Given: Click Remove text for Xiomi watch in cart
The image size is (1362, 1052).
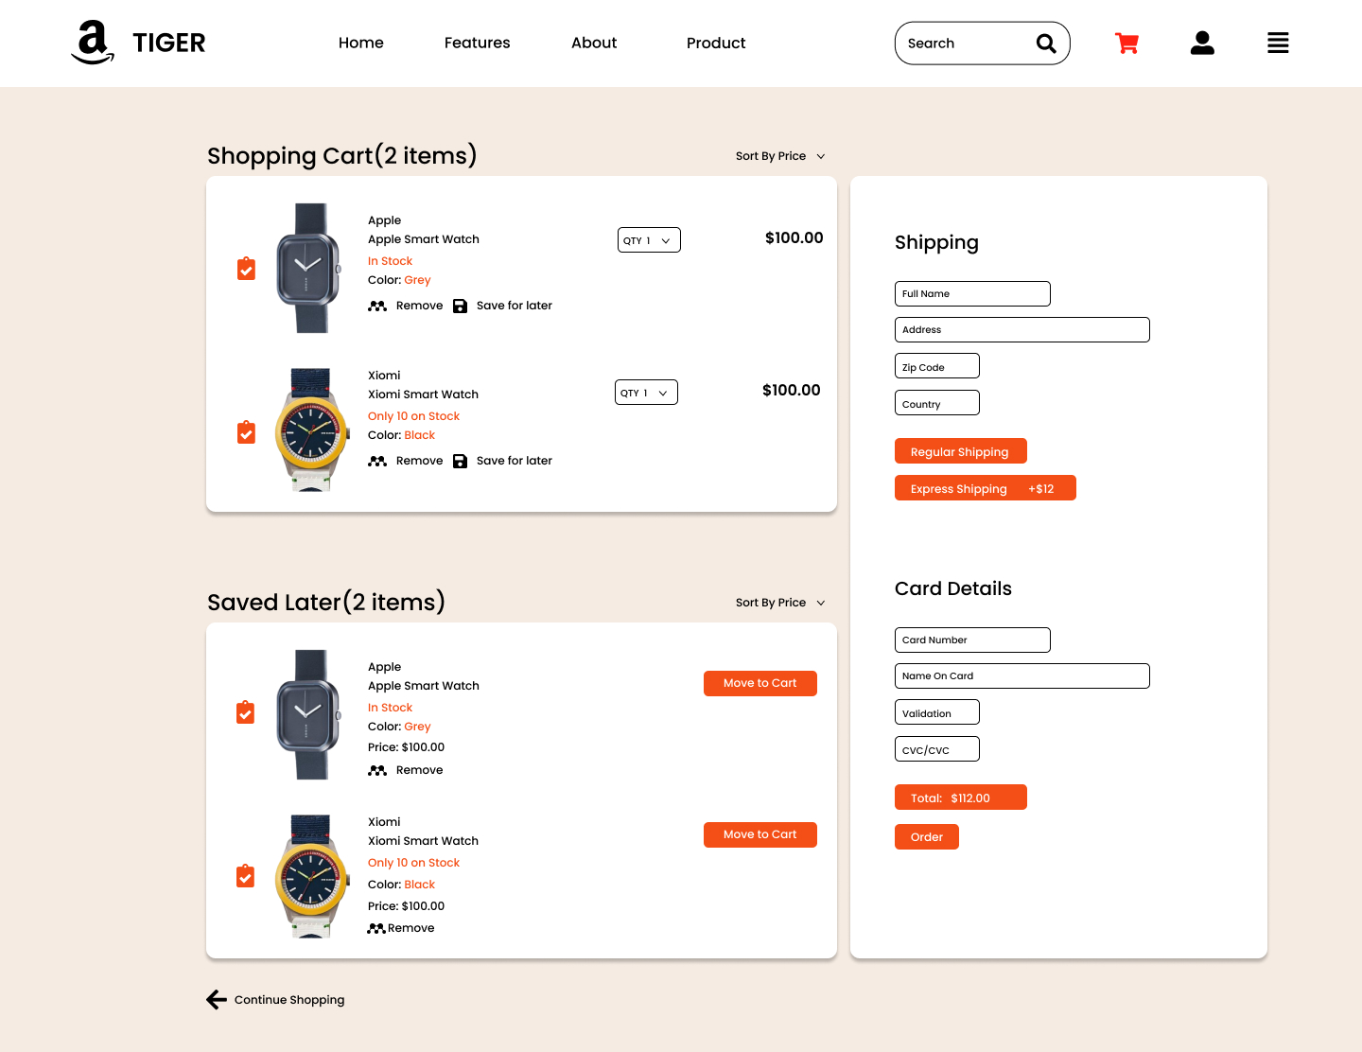Looking at the screenshot, I should pyautogui.click(x=420, y=461).
